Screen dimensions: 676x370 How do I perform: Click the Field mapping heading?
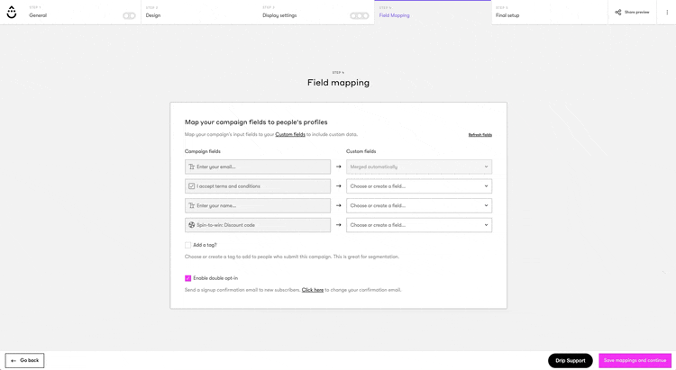338,83
